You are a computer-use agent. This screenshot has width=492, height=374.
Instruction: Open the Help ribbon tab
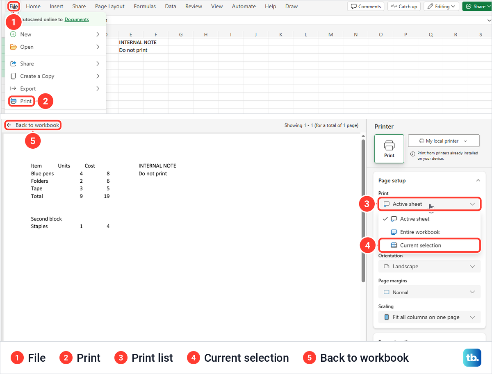pyautogui.click(x=271, y=7)
